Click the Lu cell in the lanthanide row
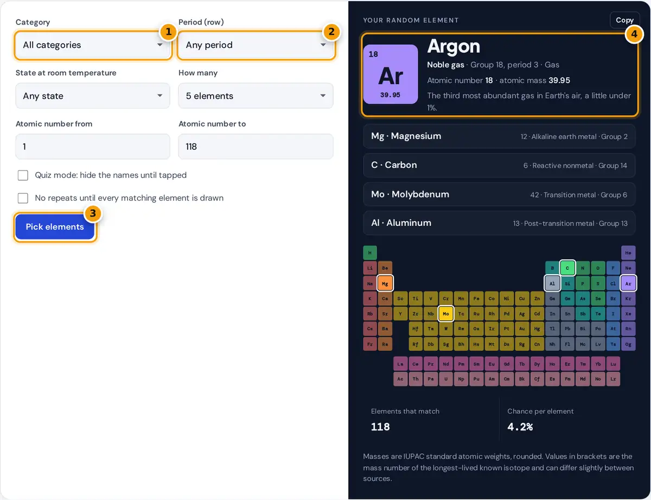 pos(613,364)
